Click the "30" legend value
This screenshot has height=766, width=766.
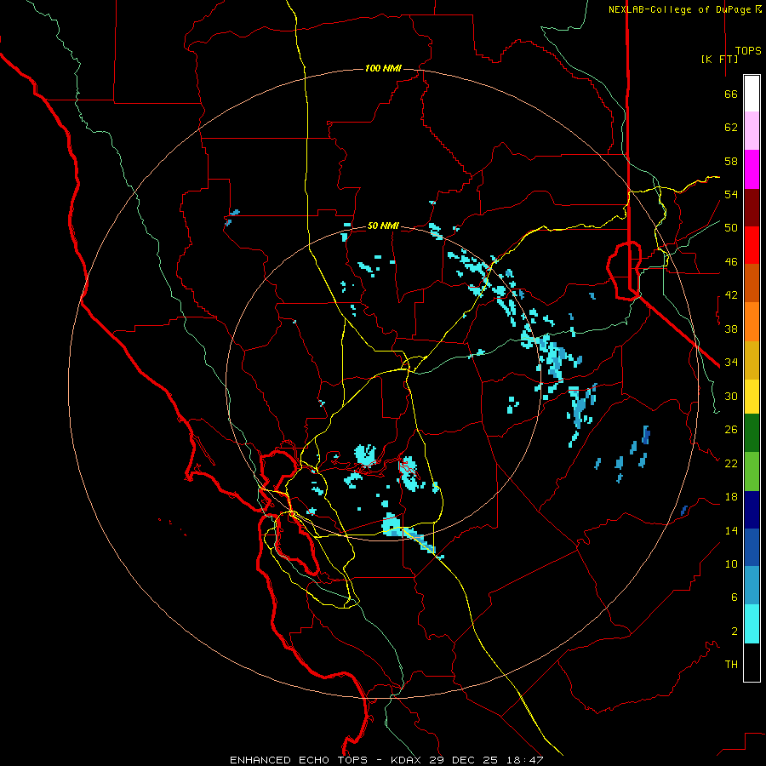click(731, 396)
